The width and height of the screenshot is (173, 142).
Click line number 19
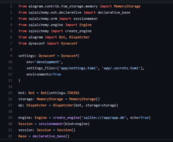tap(10, 118)
